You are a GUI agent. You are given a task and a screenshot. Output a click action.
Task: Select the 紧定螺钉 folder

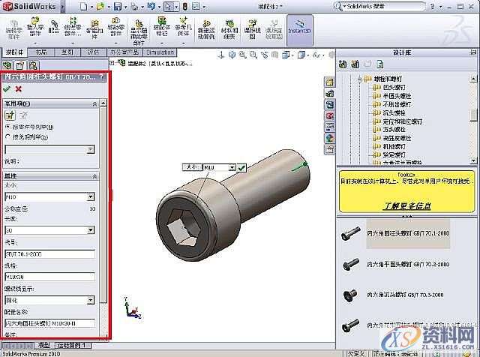(394, 155)
